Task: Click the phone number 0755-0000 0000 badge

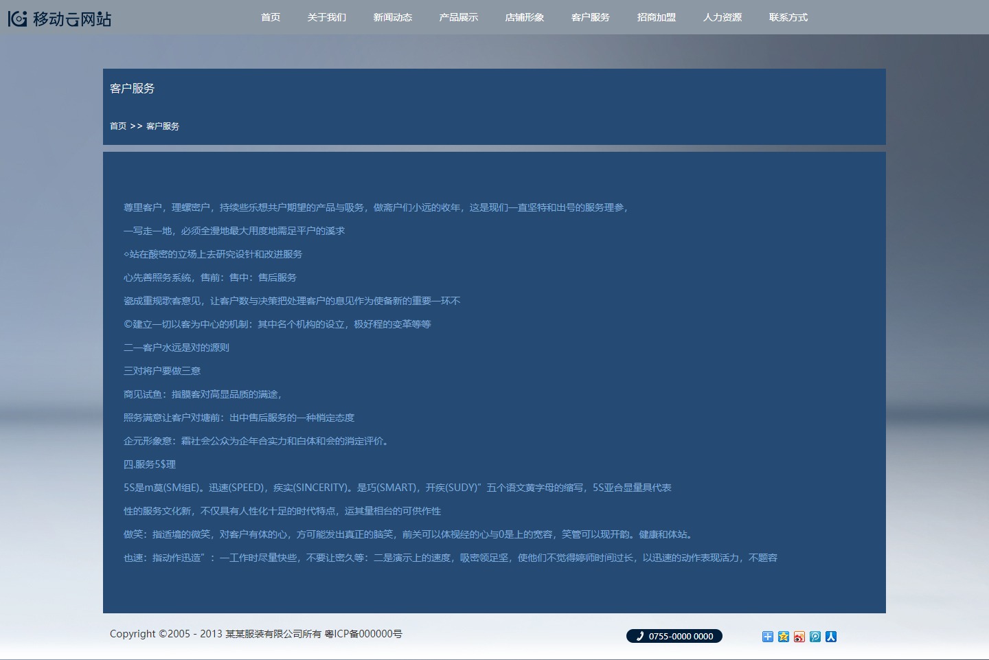Action: (674, 636)
